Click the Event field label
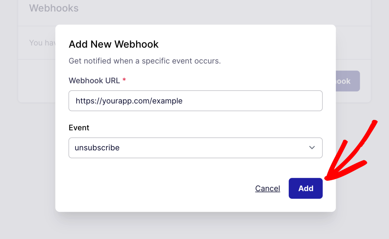This screenshot has height=239, width=389. [79, 128]
